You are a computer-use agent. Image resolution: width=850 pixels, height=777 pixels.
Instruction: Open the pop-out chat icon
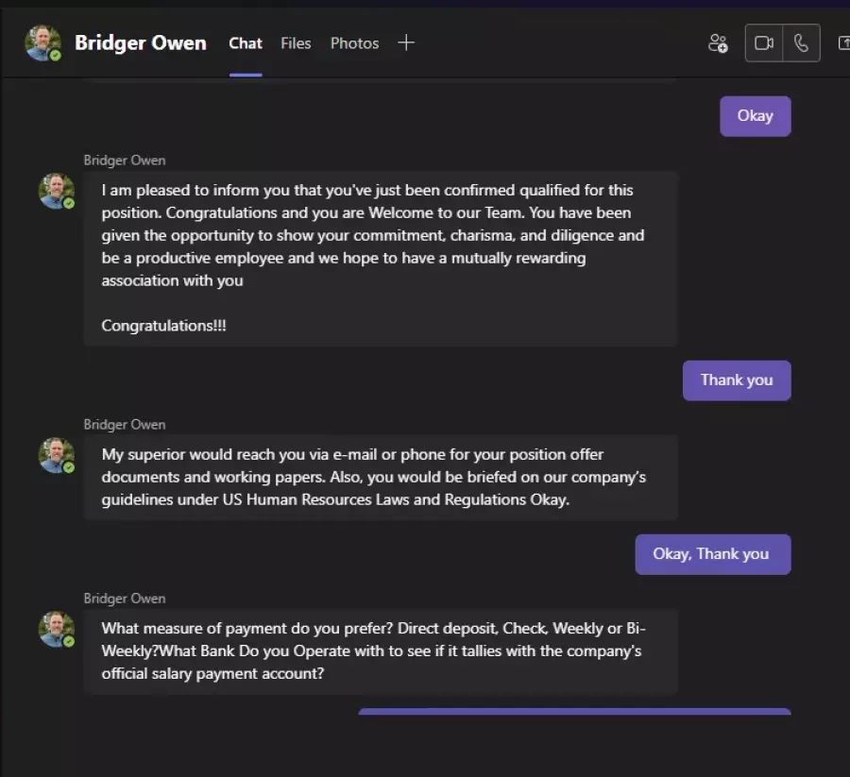[x=843, y=42]
